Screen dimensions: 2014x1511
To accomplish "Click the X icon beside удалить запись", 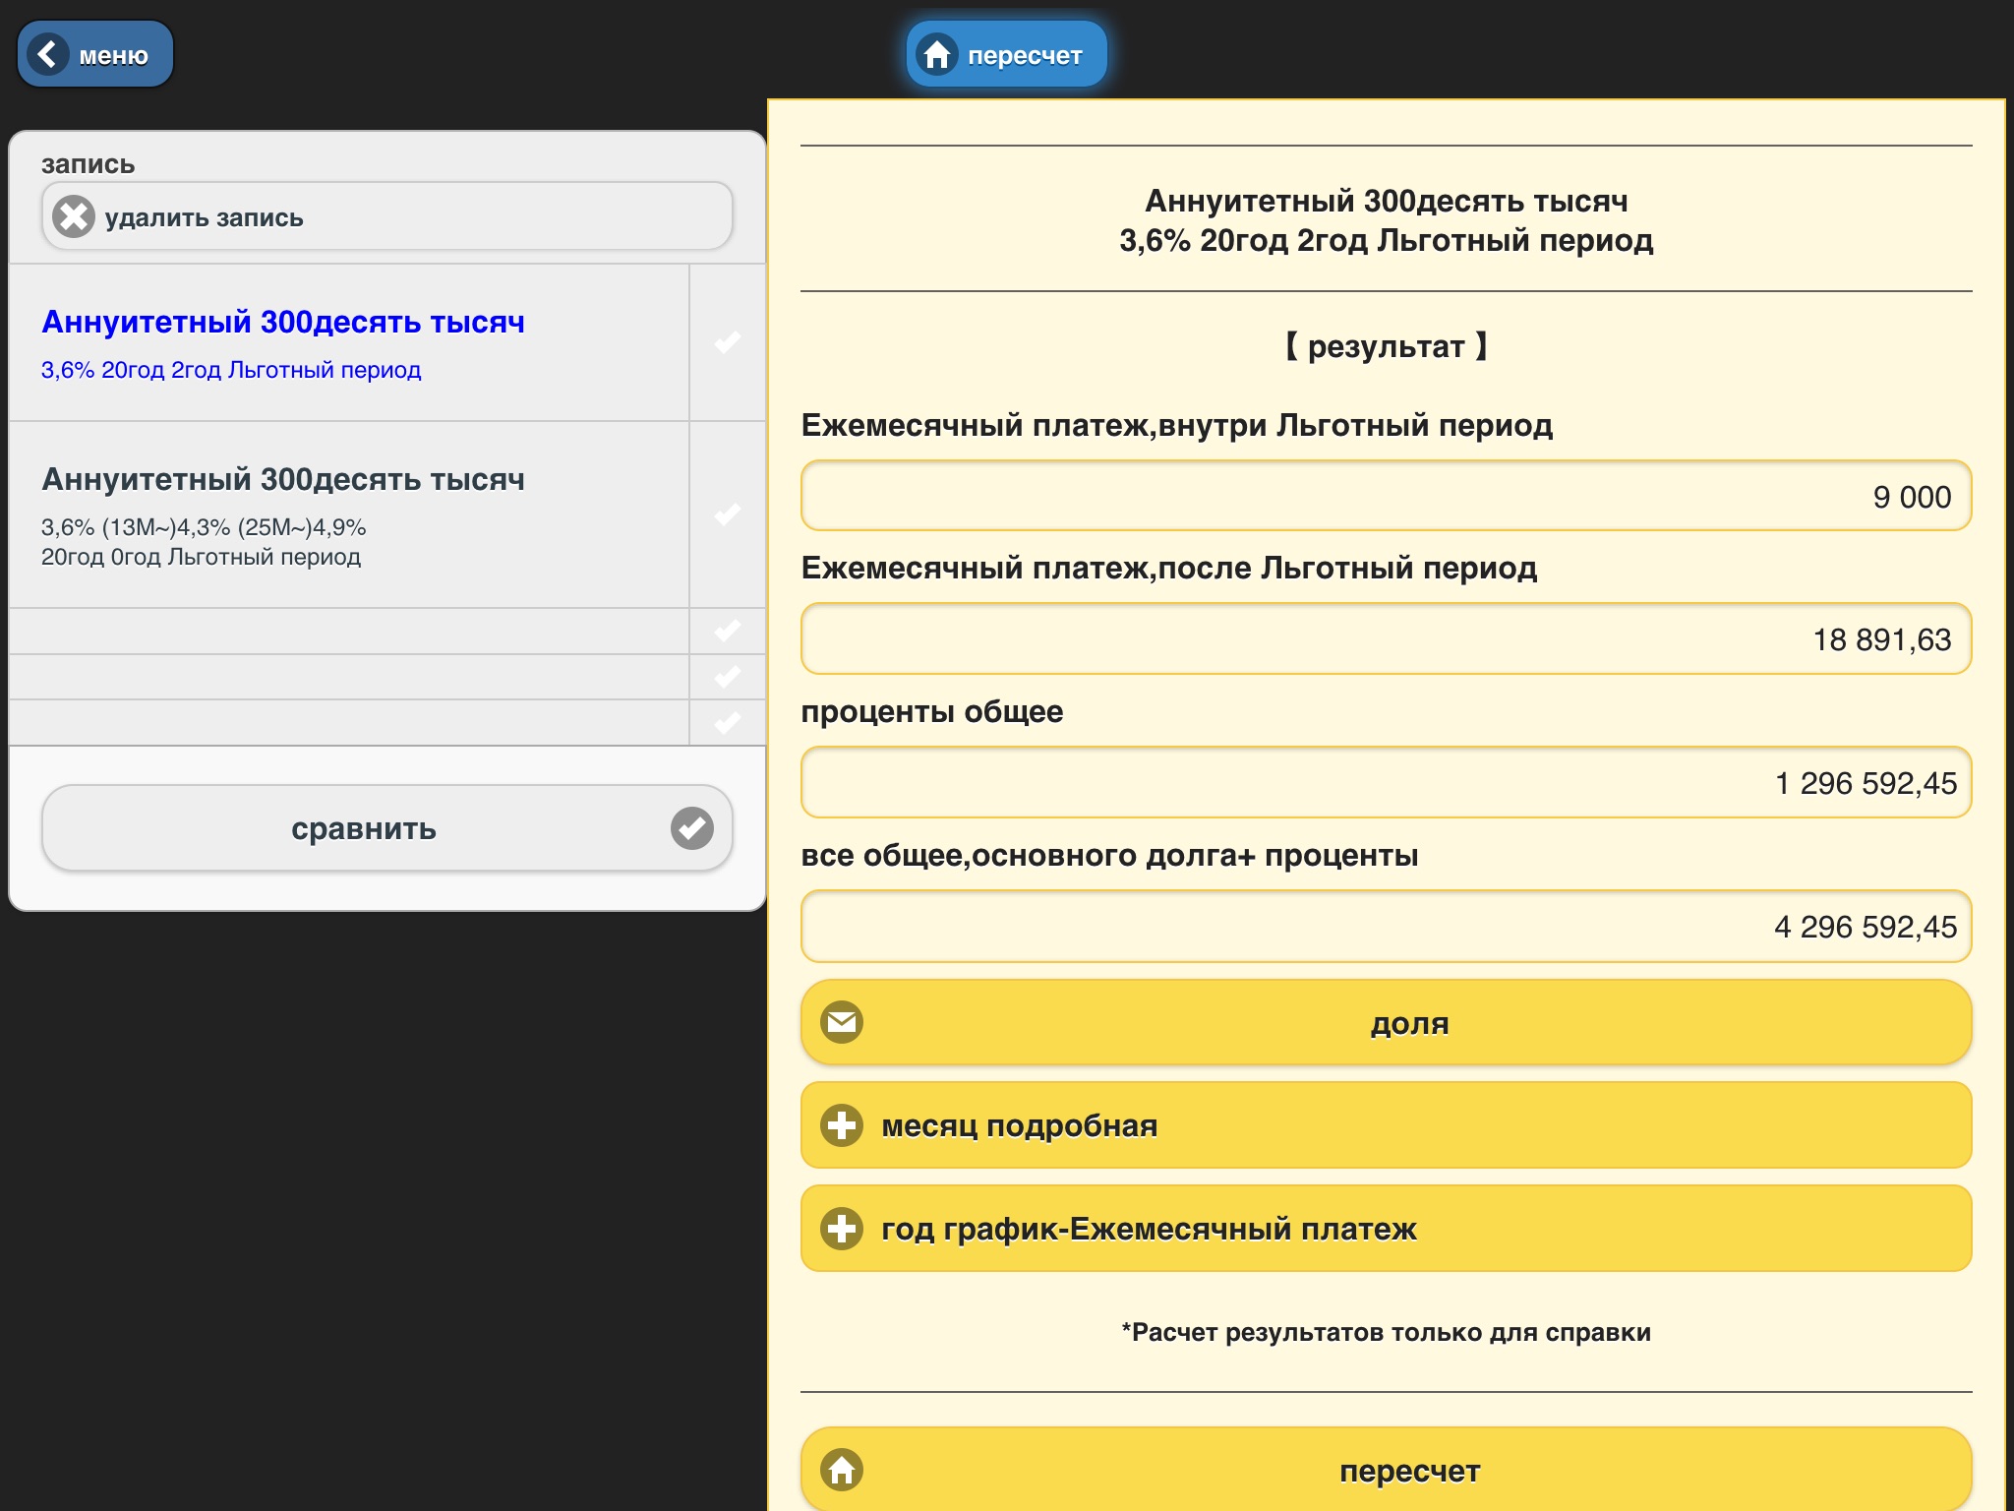I will (x=74, y=216).
